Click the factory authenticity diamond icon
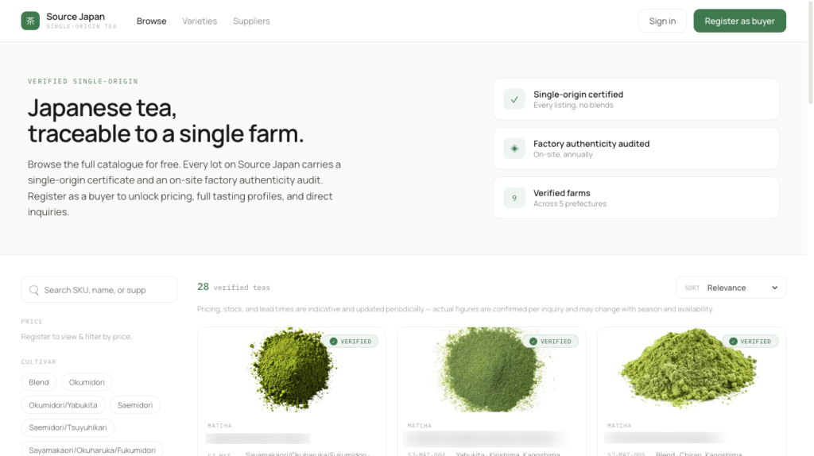This screenshot has width=814, height=456. [514, 149]
